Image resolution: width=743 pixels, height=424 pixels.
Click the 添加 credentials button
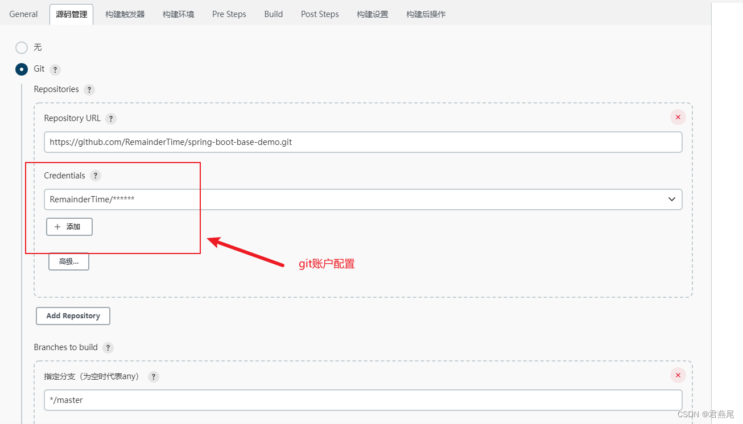[69, 227]
